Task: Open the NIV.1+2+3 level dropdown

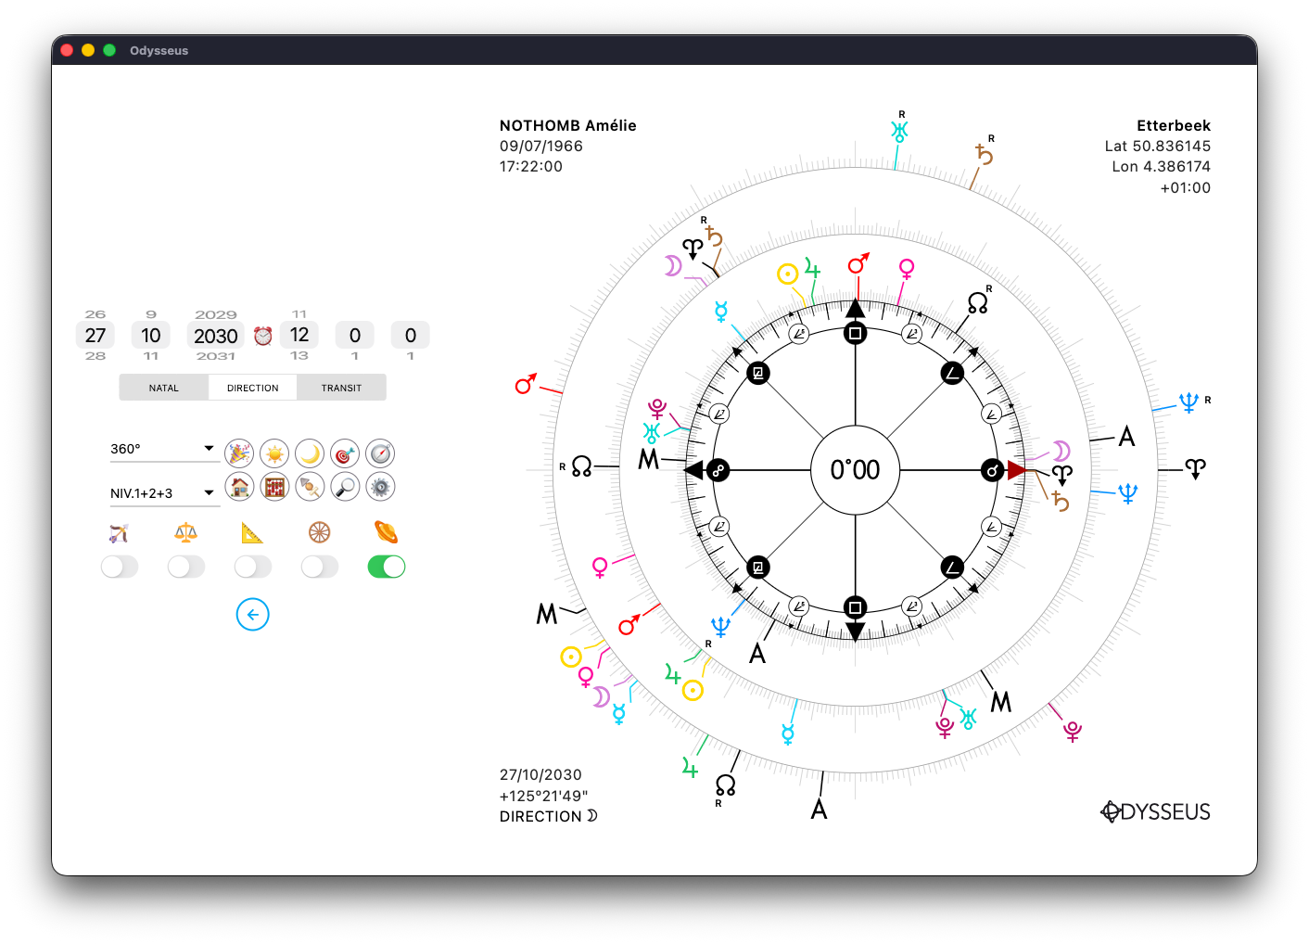Action: click(163, 493)
